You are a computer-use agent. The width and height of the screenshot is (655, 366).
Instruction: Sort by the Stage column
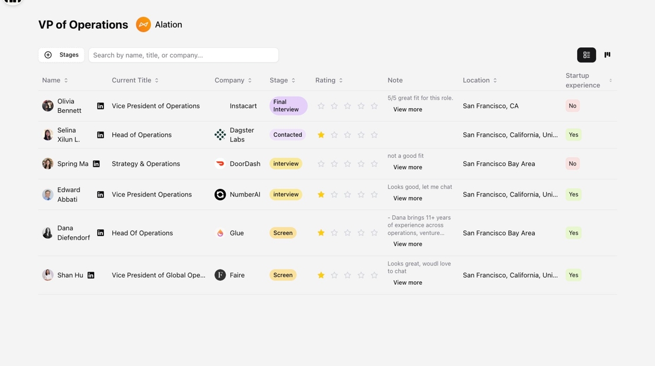pos(282,80)
